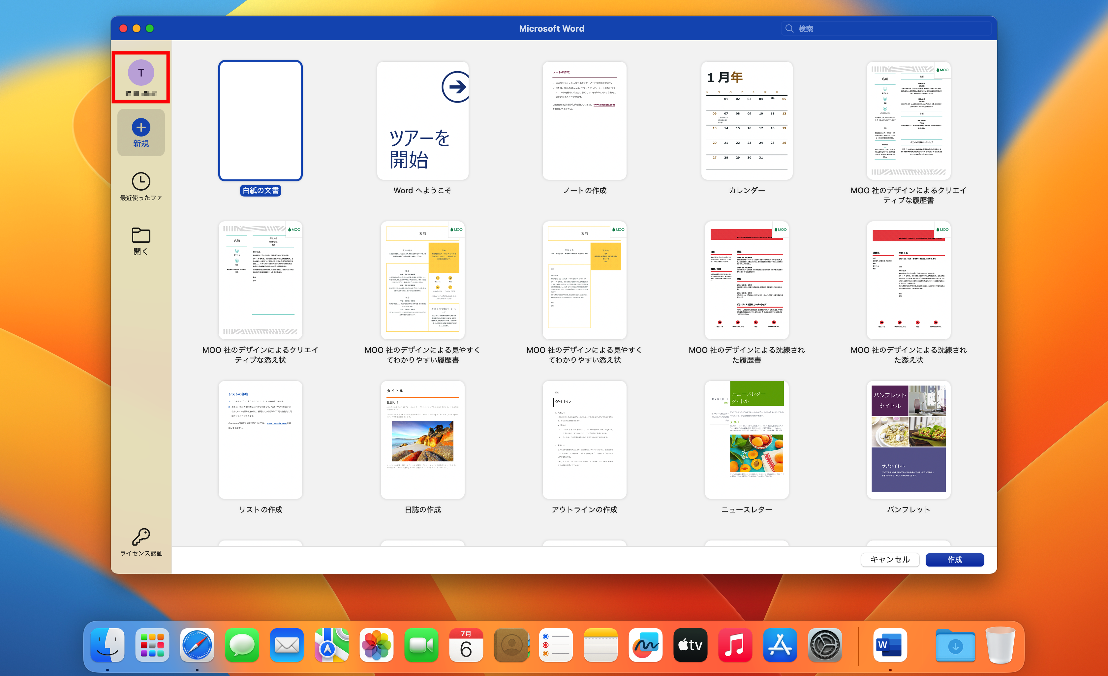Open the Trash in the Dock

(1000, 645)
